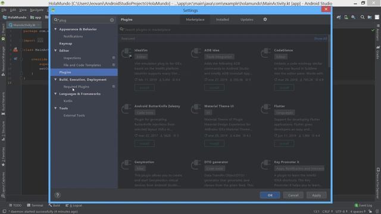Open the Navigate menu
This screenshot has width=381, height=214.
pos(37,10)
